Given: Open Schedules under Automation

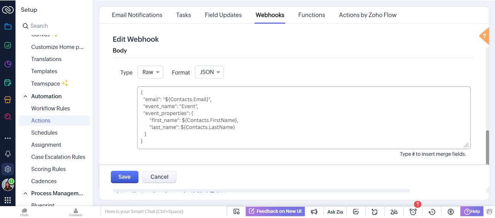Looking at the screenshot, I should click(x=44, y=133).
